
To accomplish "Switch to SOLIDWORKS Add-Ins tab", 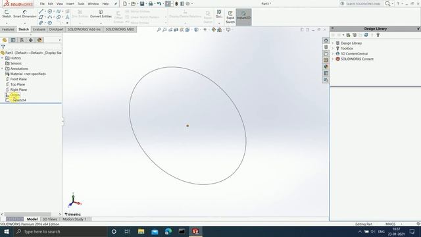I will (x=84, y=29).
